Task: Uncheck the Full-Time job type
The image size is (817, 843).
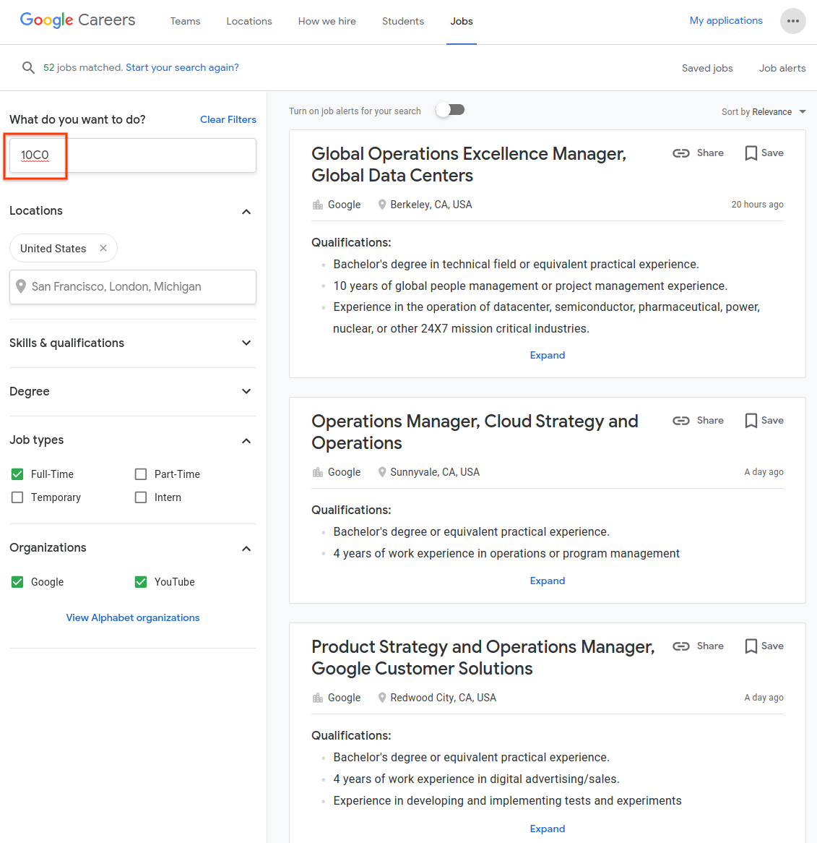Action: click(x=17, y=474)
